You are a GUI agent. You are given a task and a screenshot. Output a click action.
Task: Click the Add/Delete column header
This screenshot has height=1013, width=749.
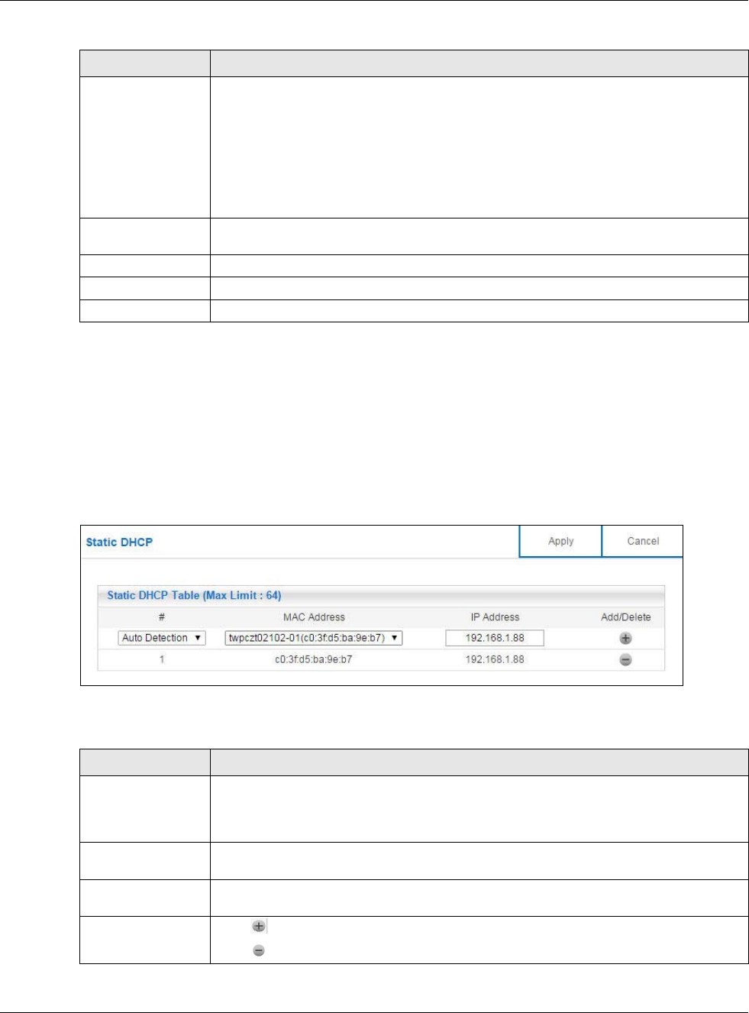(626, 617)
